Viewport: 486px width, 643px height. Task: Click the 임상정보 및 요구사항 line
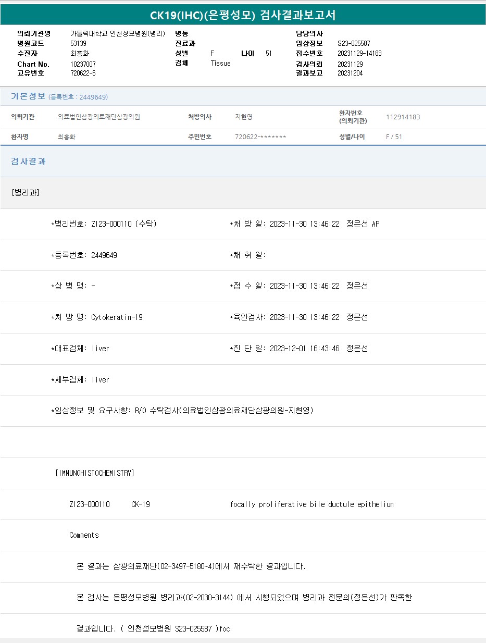182,411
